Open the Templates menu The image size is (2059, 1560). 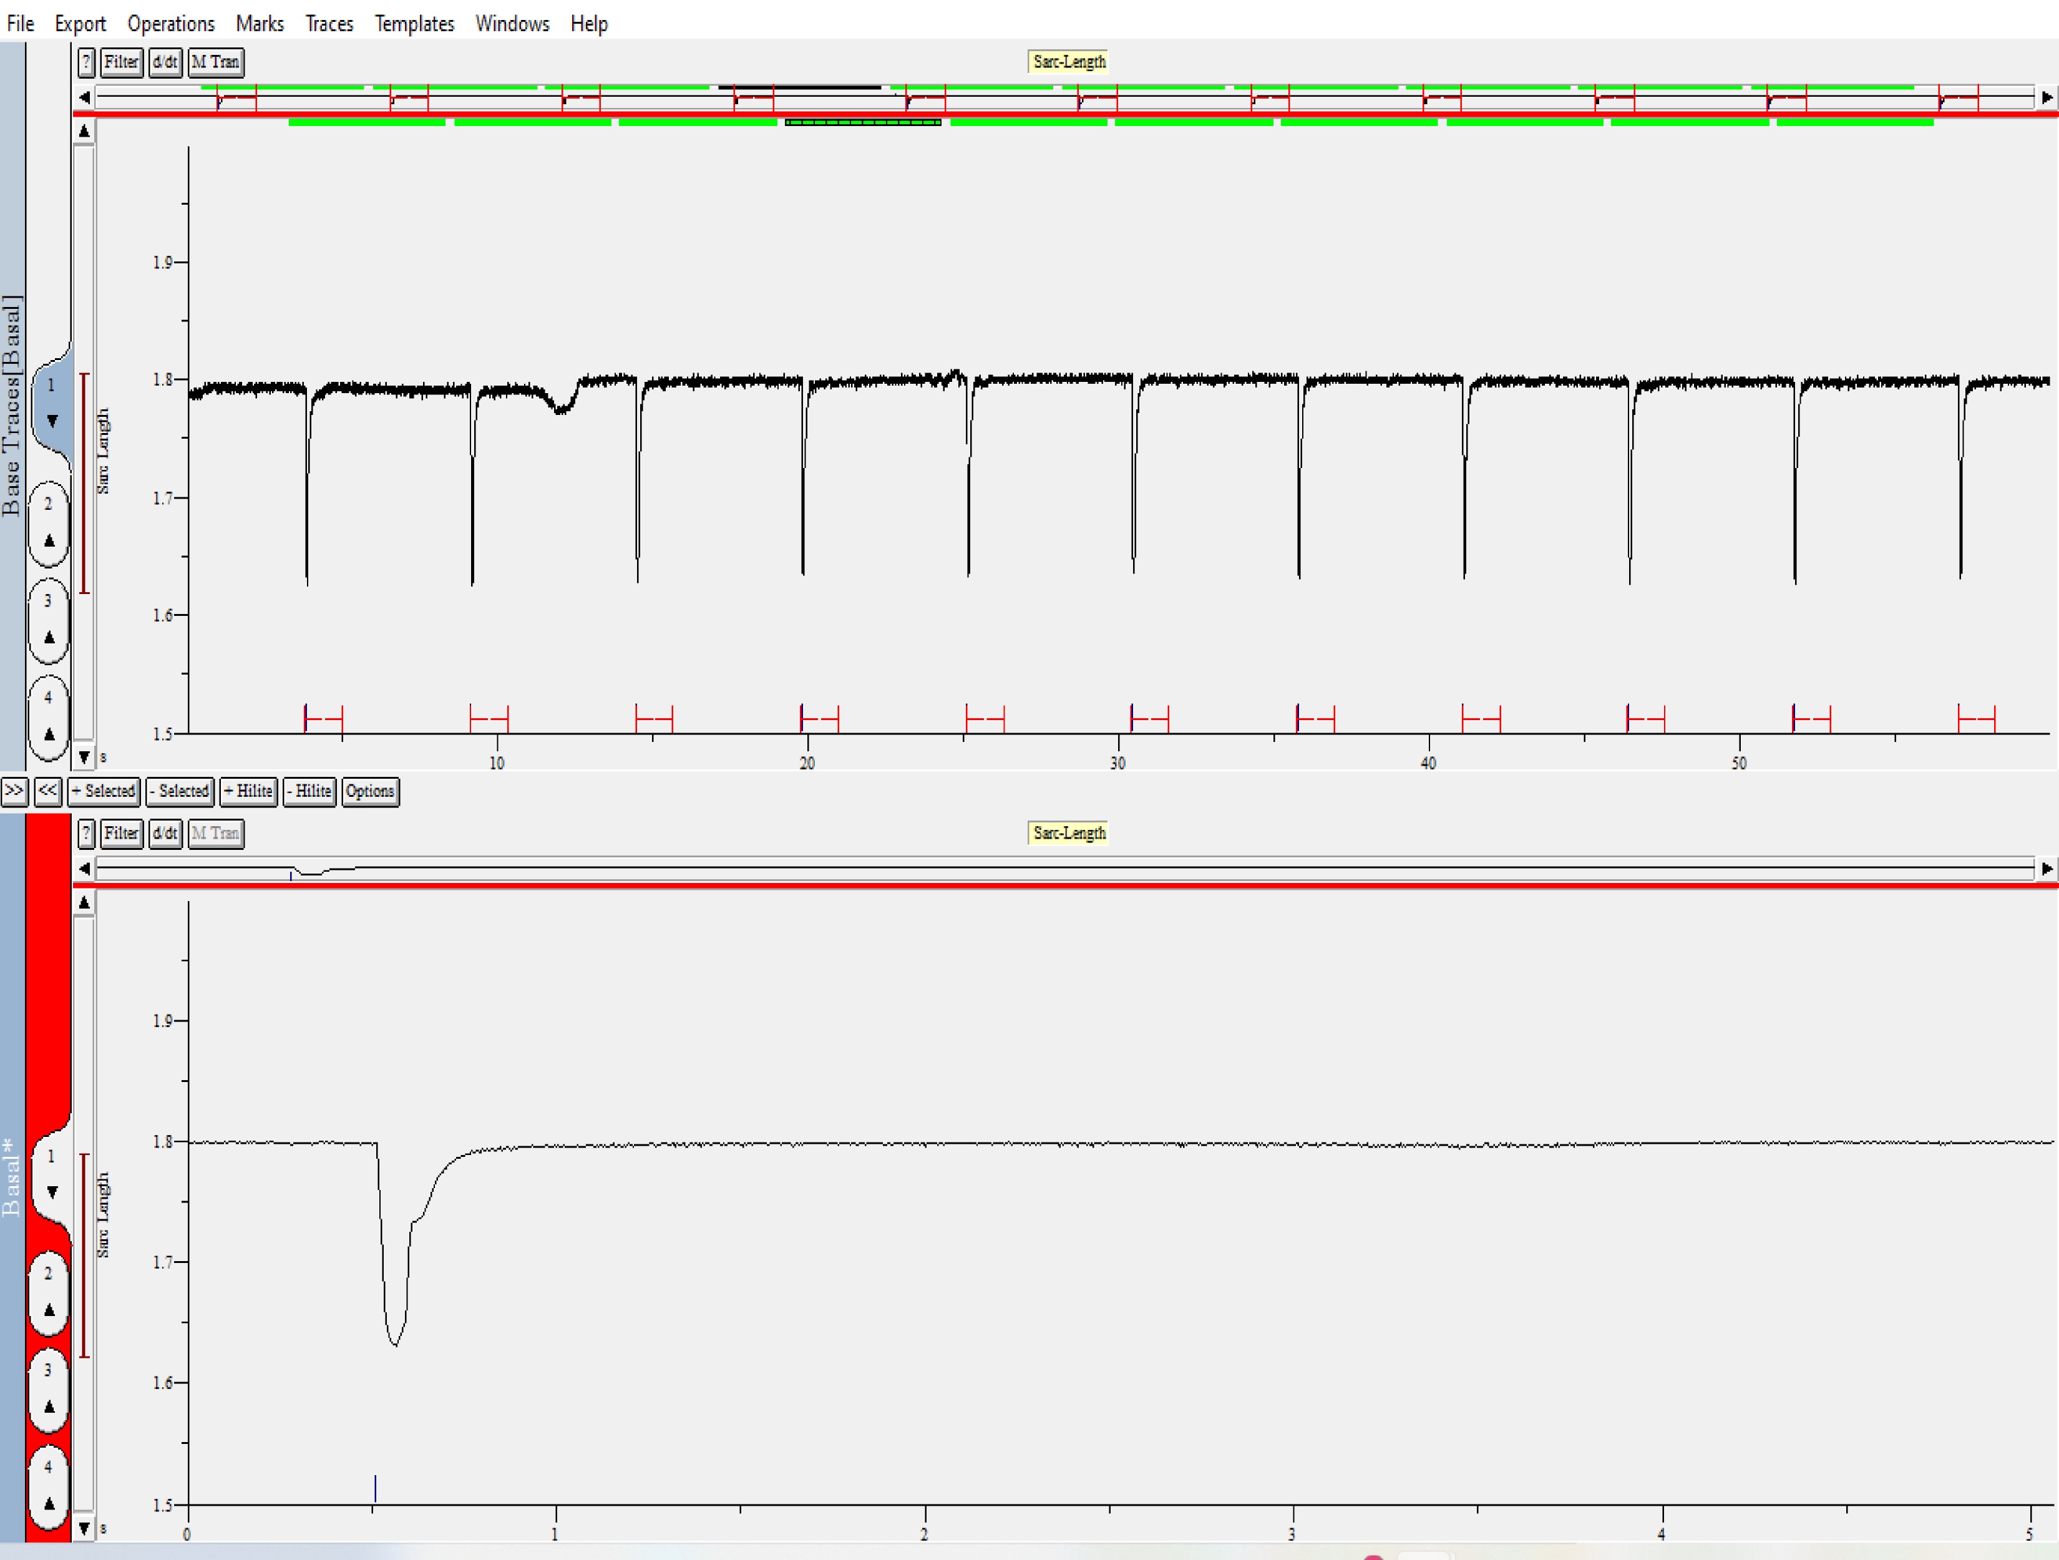click(x=414, y=23)
